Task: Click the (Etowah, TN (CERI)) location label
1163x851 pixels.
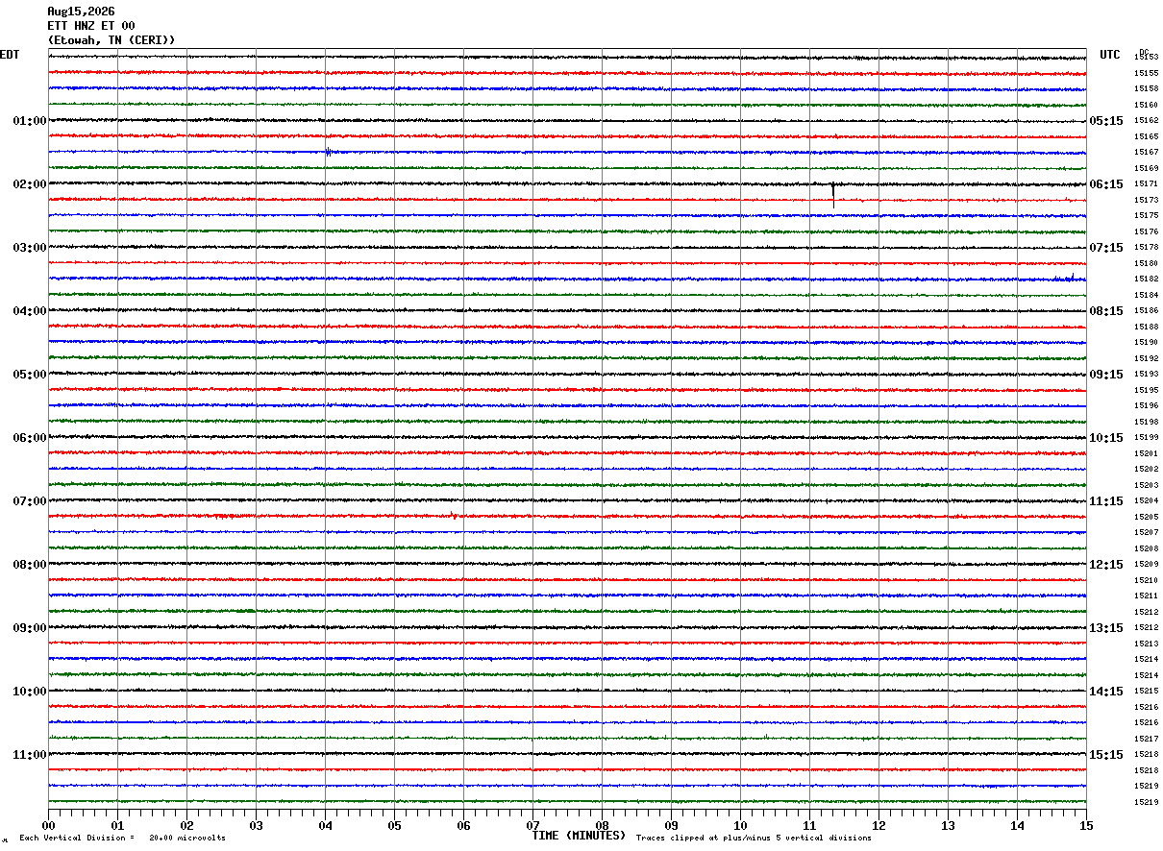Action: (111, 40)
